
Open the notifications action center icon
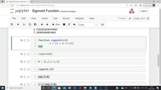tap(158, 88)
